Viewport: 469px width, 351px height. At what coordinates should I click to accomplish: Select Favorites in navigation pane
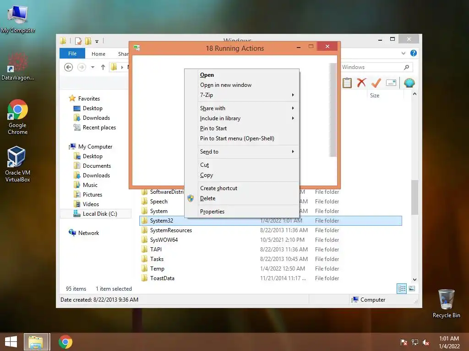pyautogui.click(x=89, y=99)
